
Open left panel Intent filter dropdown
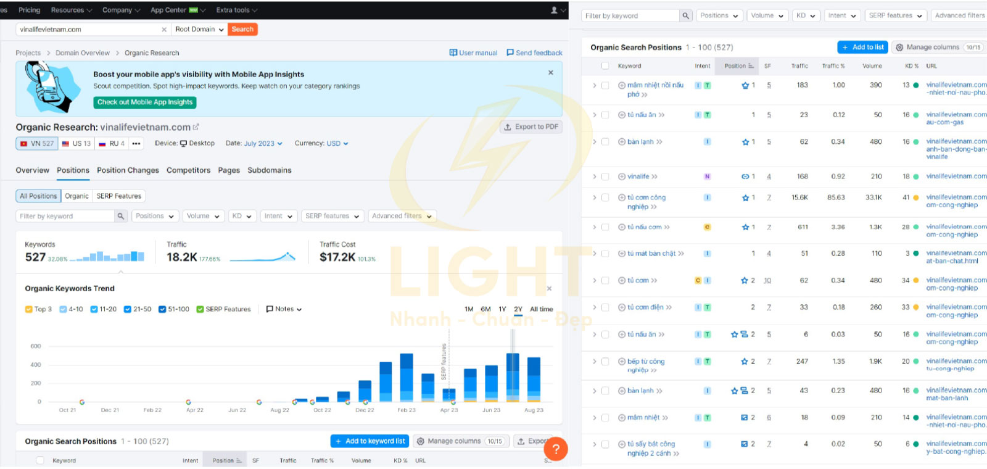[278, 216]
